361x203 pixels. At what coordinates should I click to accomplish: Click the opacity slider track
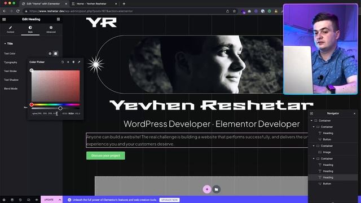(x=55, y=108)
